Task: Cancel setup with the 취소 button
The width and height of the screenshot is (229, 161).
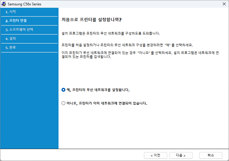Action: (210, 155)
